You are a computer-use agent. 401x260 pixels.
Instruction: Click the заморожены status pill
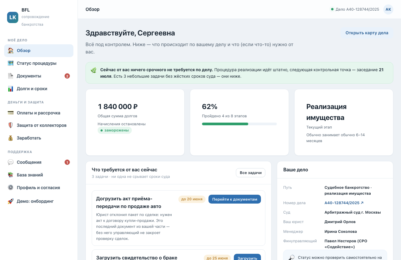(x=114, y=130)
